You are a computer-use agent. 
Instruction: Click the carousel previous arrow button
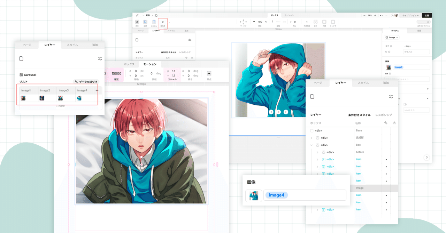tap(271, 112)
